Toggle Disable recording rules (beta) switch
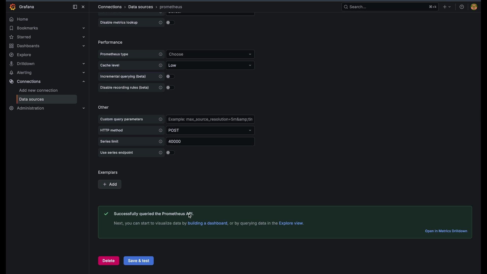487x274 pixels. click(x=171, y=88)
